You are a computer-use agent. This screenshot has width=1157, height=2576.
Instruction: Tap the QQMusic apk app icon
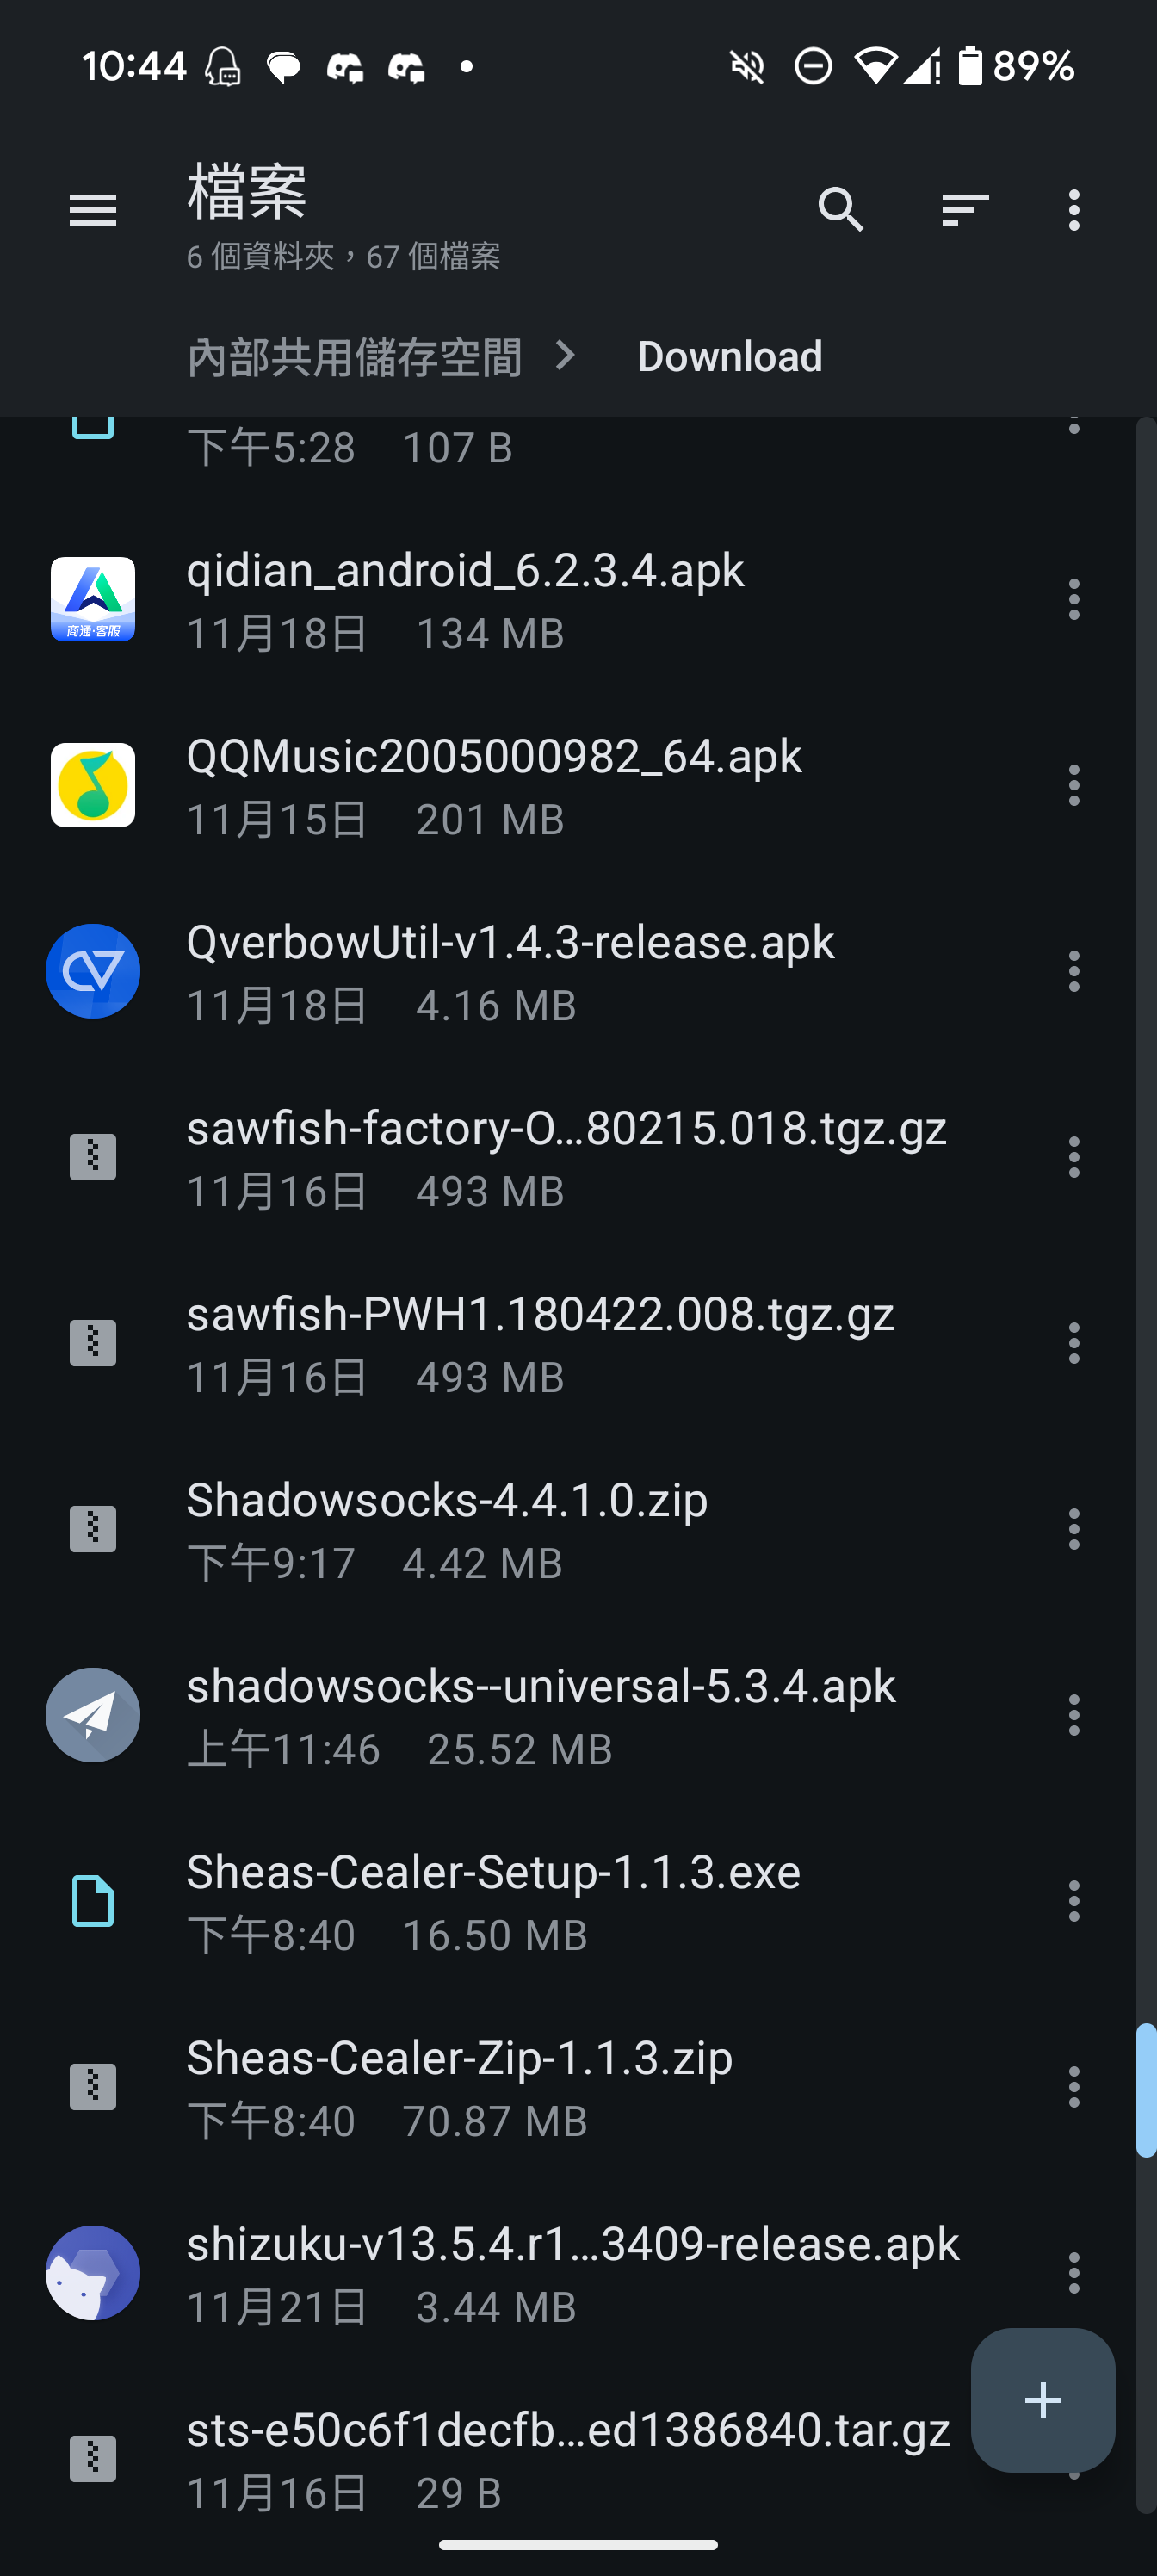(93, 785)
